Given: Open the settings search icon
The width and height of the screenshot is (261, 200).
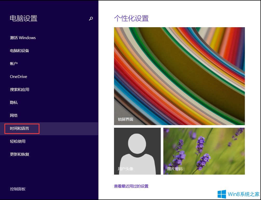Looking at the screenshot, I should pos(91,19).
